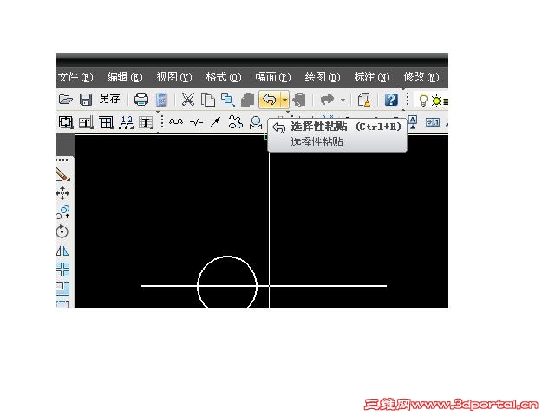Select the array grid tool
The image size is (555, 416).
coord(63,270)
